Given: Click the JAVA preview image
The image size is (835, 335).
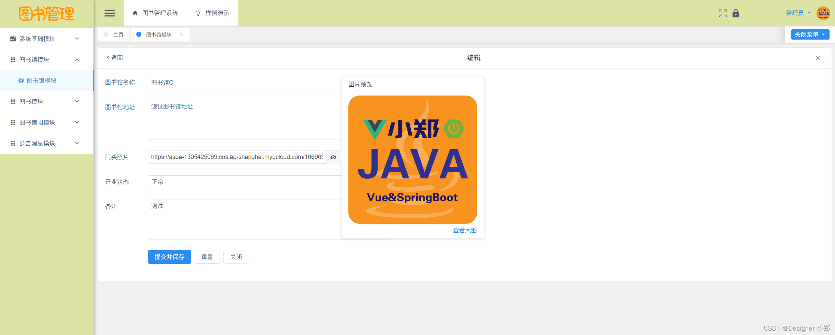Looking at the screenshot, I should (413, 160).
